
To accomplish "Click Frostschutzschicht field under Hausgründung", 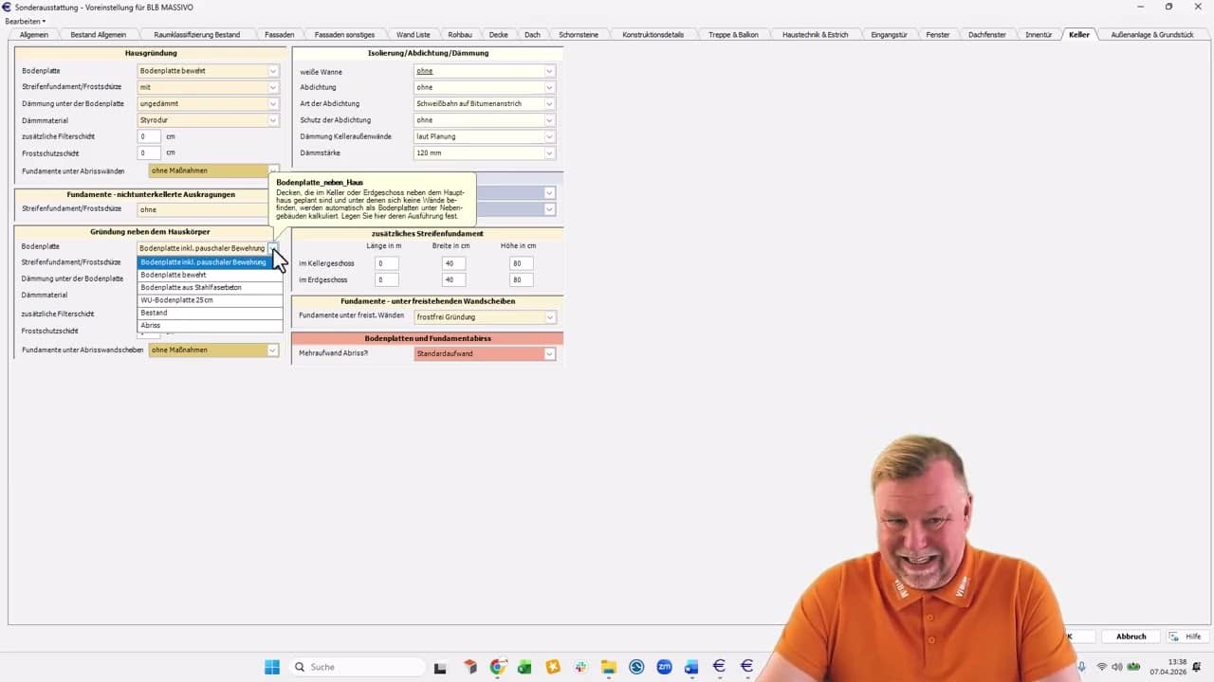I will click(x=149, y=153).
